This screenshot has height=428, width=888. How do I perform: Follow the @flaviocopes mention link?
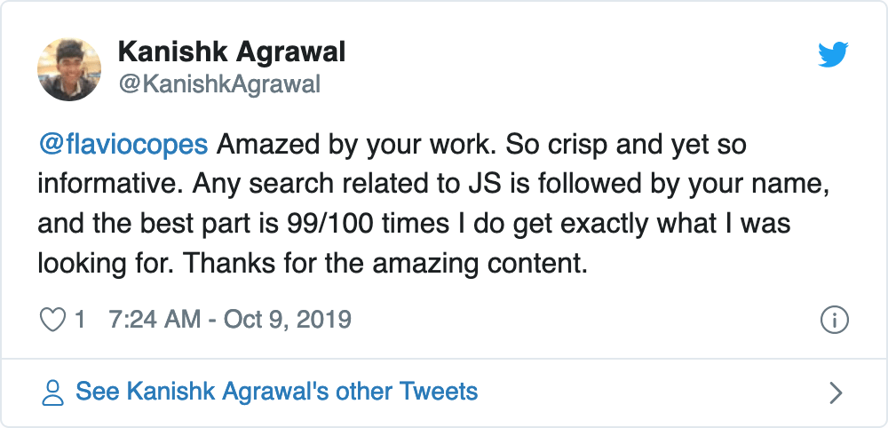pyautogui.click(x=123, y=144)
